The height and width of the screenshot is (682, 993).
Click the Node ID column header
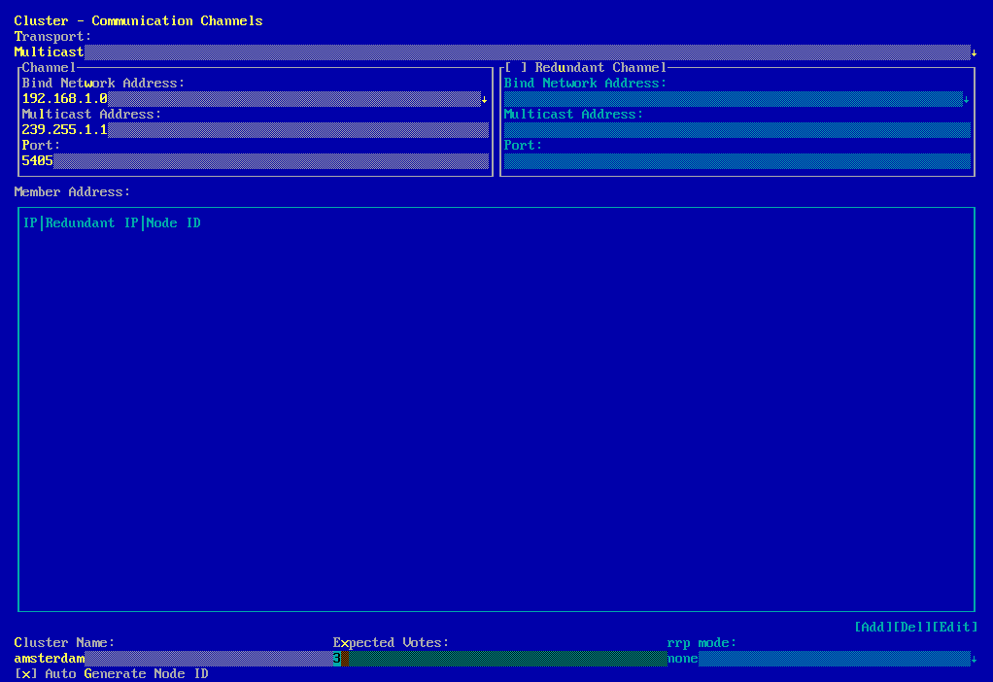pyautogui.click(x=173, y=223)
